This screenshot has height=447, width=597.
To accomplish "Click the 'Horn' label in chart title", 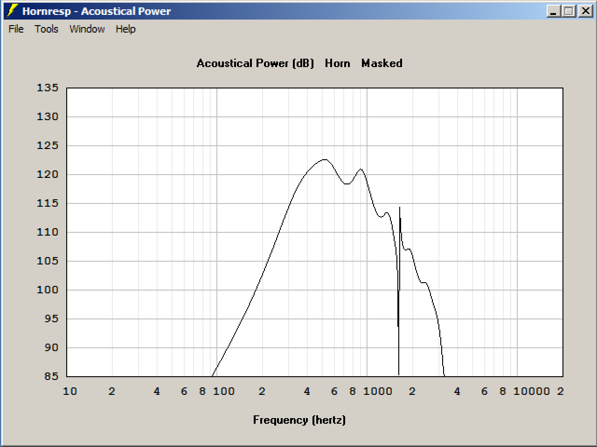I will [337, 63].
